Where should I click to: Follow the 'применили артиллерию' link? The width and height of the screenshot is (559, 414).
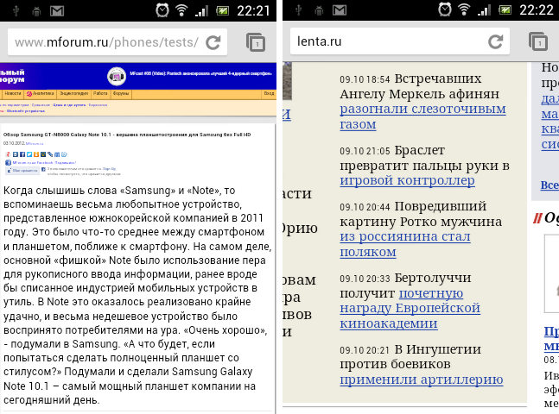(421, 379)
